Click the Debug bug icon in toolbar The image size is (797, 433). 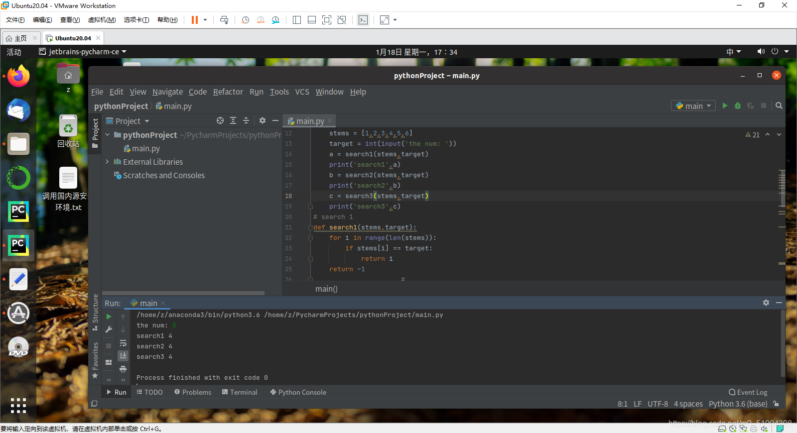(738, 106)
